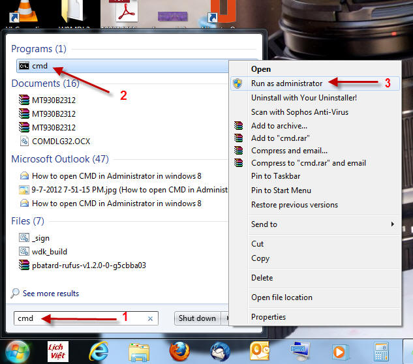Choose Compress to "cmd.rar" and email
The image size is (413, 364).
pos(309,163)
